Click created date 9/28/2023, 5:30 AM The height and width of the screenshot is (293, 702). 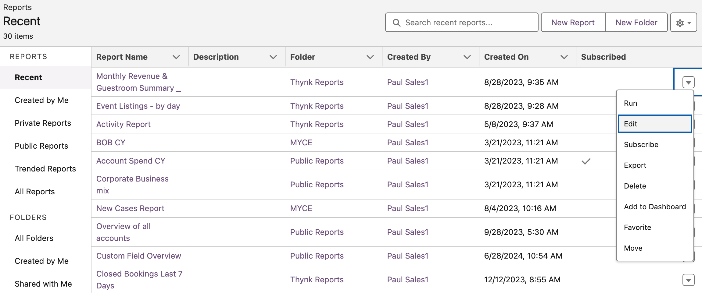coord(521,232)
